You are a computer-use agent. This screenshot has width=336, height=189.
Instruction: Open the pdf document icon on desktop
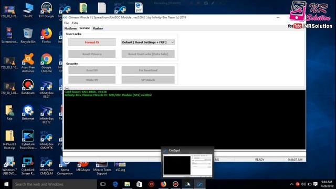139,8
